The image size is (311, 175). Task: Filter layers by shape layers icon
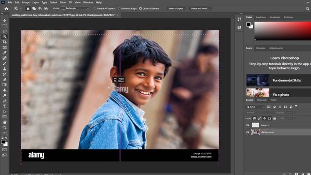285,107
